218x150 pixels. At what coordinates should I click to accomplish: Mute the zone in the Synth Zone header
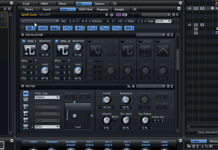tap(107, 15)
